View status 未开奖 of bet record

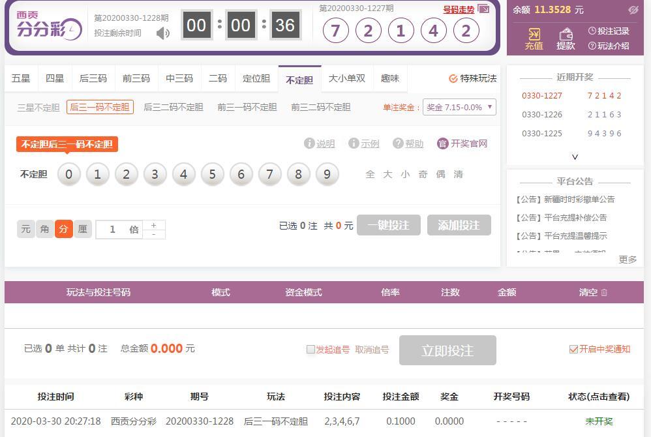(599, 421)
